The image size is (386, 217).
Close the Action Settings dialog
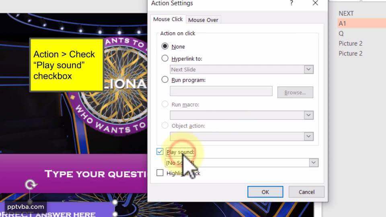pyautogui.click(x=315, y=3)
